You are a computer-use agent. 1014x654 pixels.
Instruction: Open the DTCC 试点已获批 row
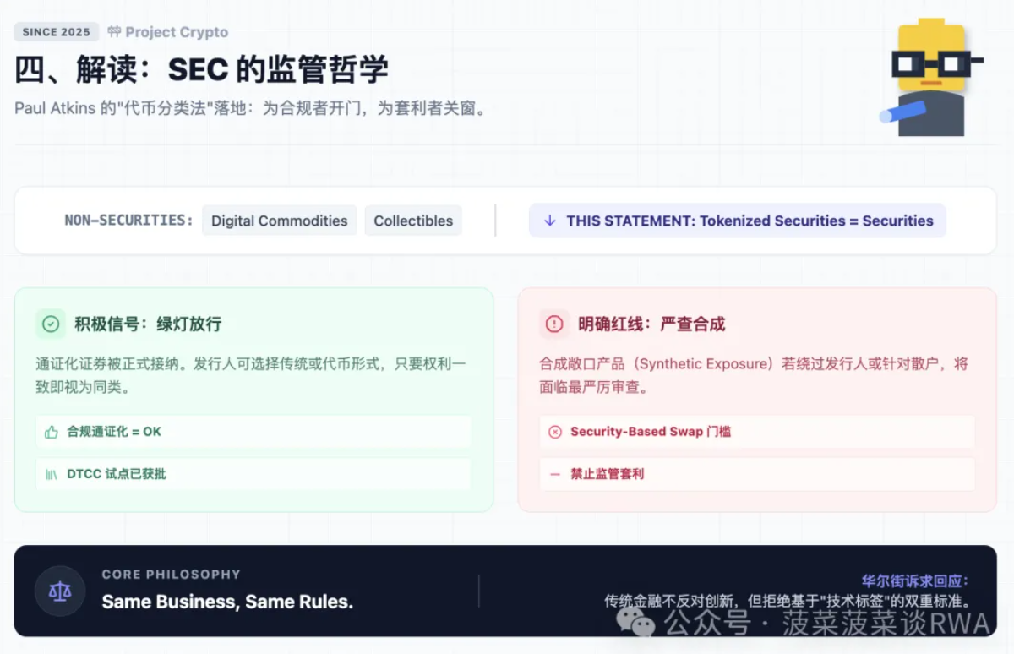coord(253,474)
